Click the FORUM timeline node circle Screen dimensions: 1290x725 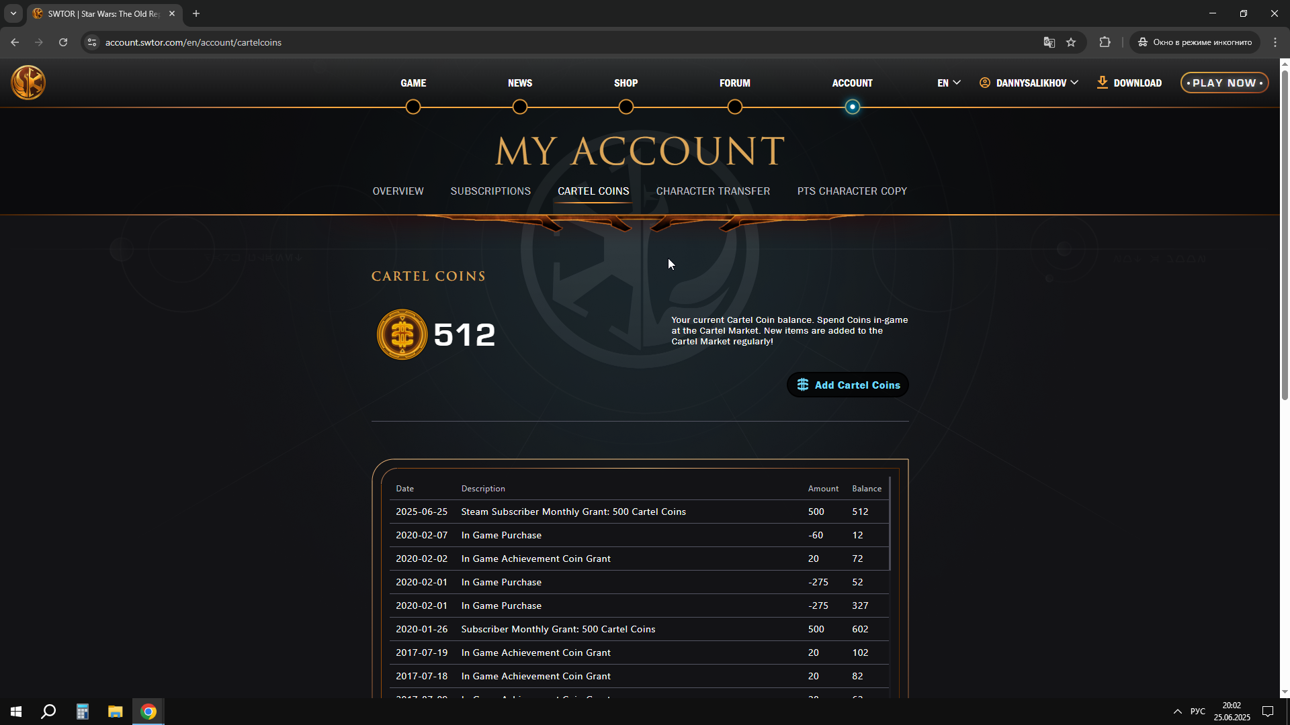(x=735, y=107)
